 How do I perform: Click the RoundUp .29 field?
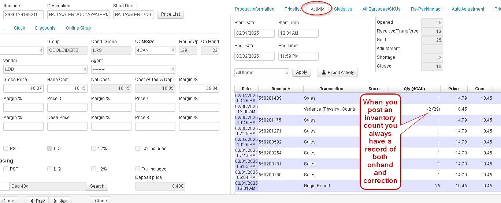188,50
